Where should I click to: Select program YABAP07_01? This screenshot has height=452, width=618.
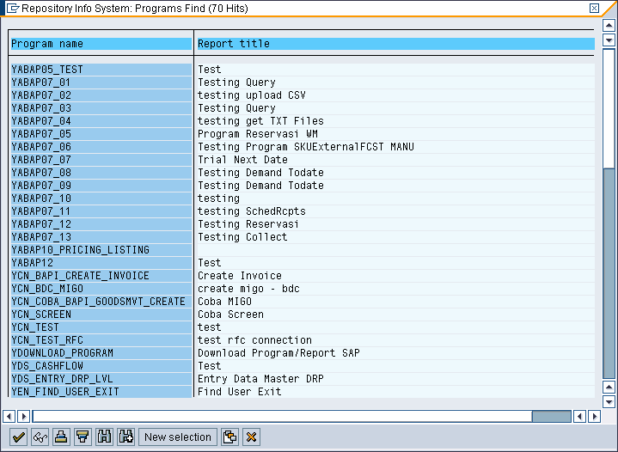(101, 82)
